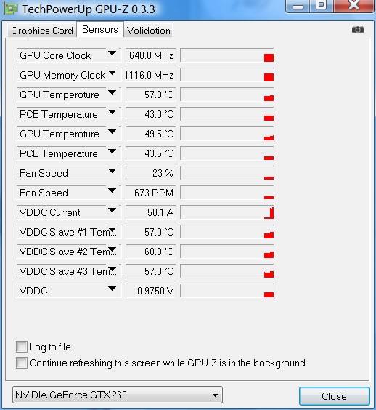The image size is (376, 410).
Task: Open the VDDC Slave #2 Temperature dropdown
Action: pos(112,249)
